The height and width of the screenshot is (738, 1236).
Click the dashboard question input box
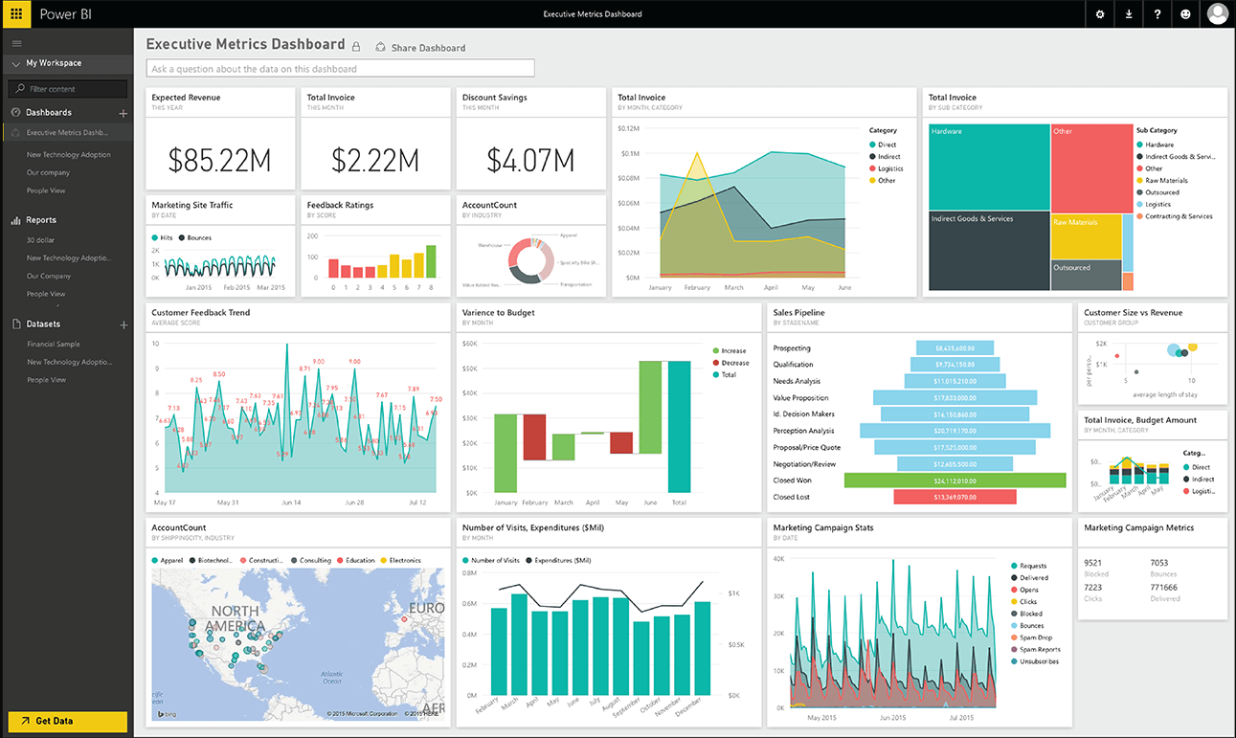point(340,69)
